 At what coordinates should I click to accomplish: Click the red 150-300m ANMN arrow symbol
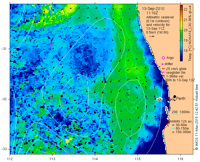173,132
